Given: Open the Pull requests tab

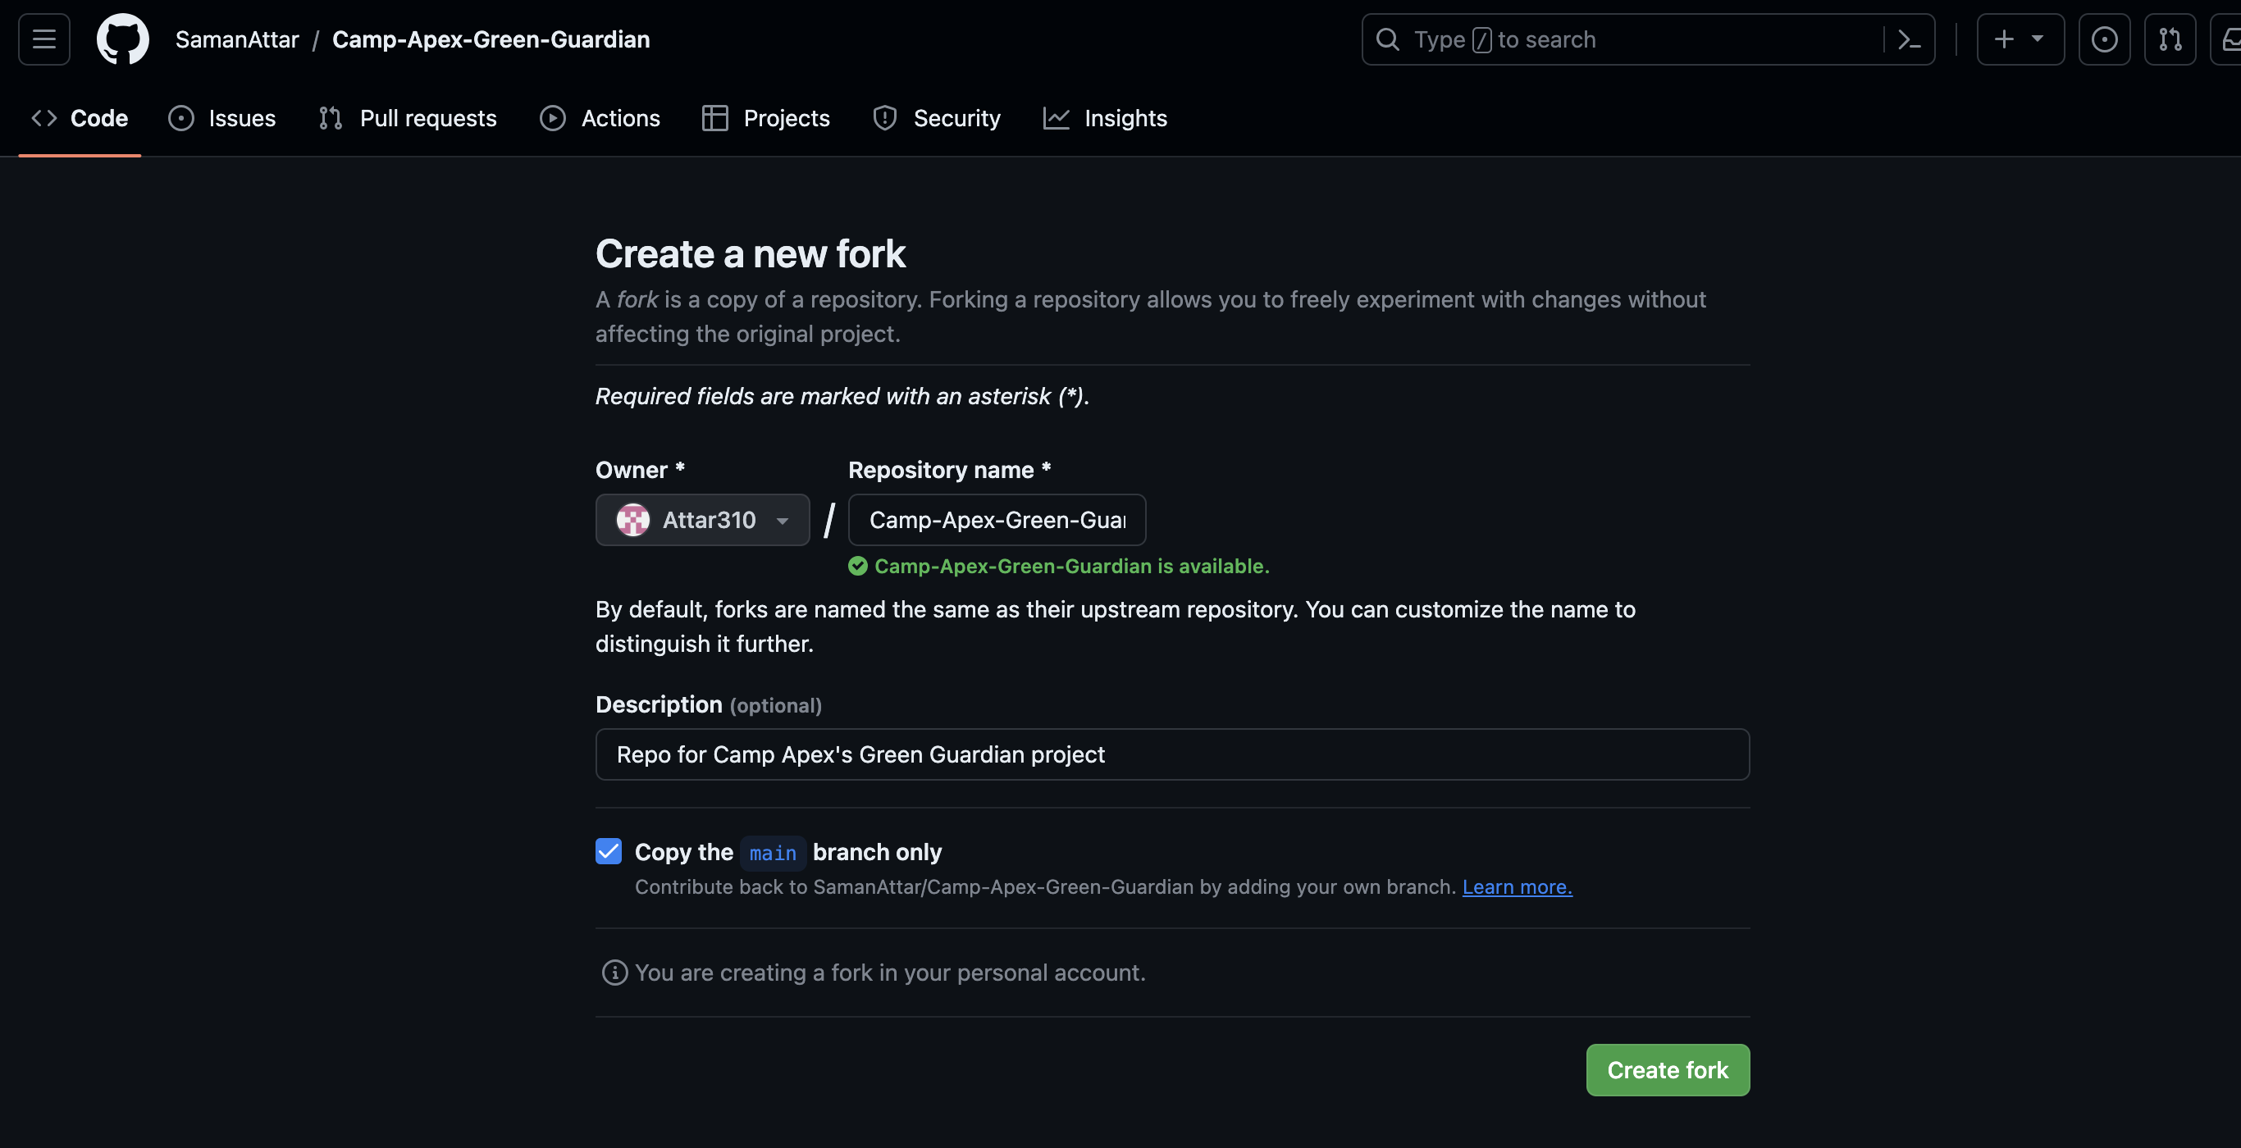Looking at the screenshot, I should [x=407, y=118].
